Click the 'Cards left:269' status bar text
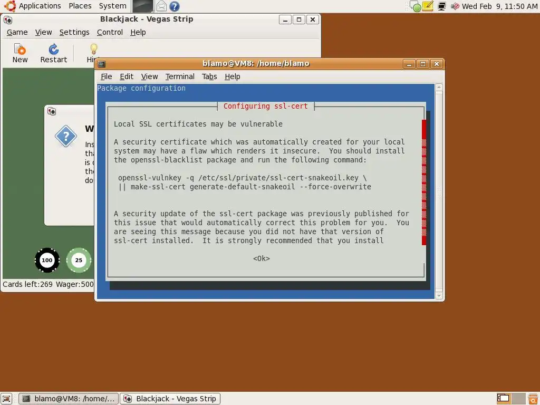Viewport: 540px width, 405px height. [27, 284]
